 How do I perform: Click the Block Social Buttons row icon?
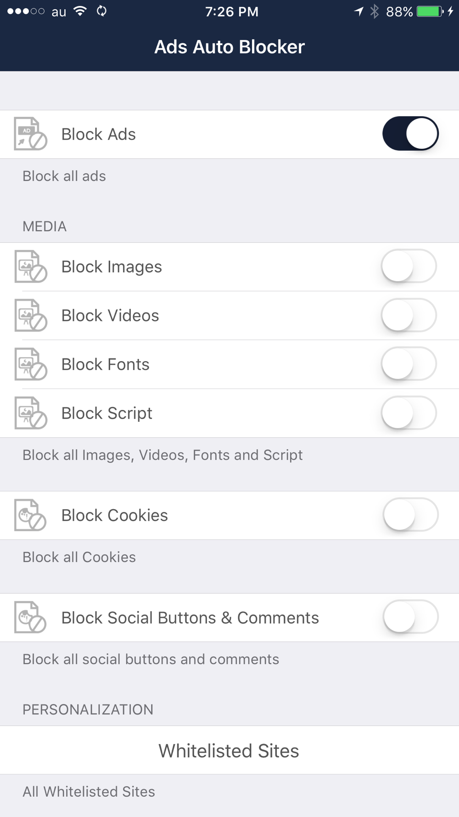click(x=30, y=617)
